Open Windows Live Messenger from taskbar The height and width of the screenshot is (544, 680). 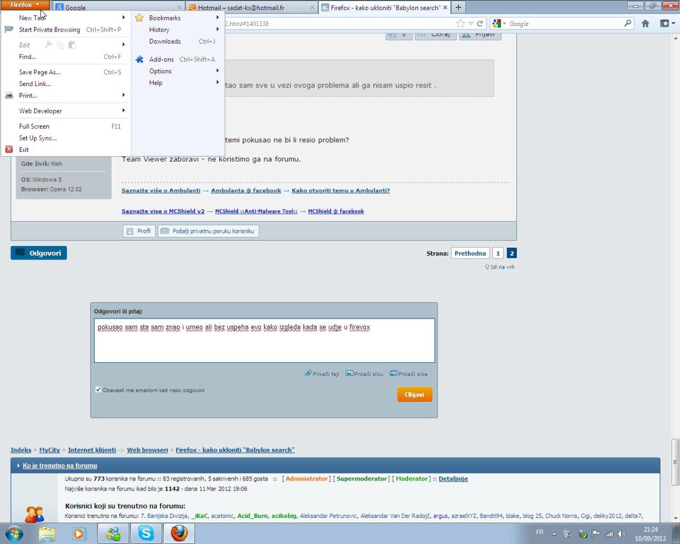pyautogui.click(x=113, y=533)
